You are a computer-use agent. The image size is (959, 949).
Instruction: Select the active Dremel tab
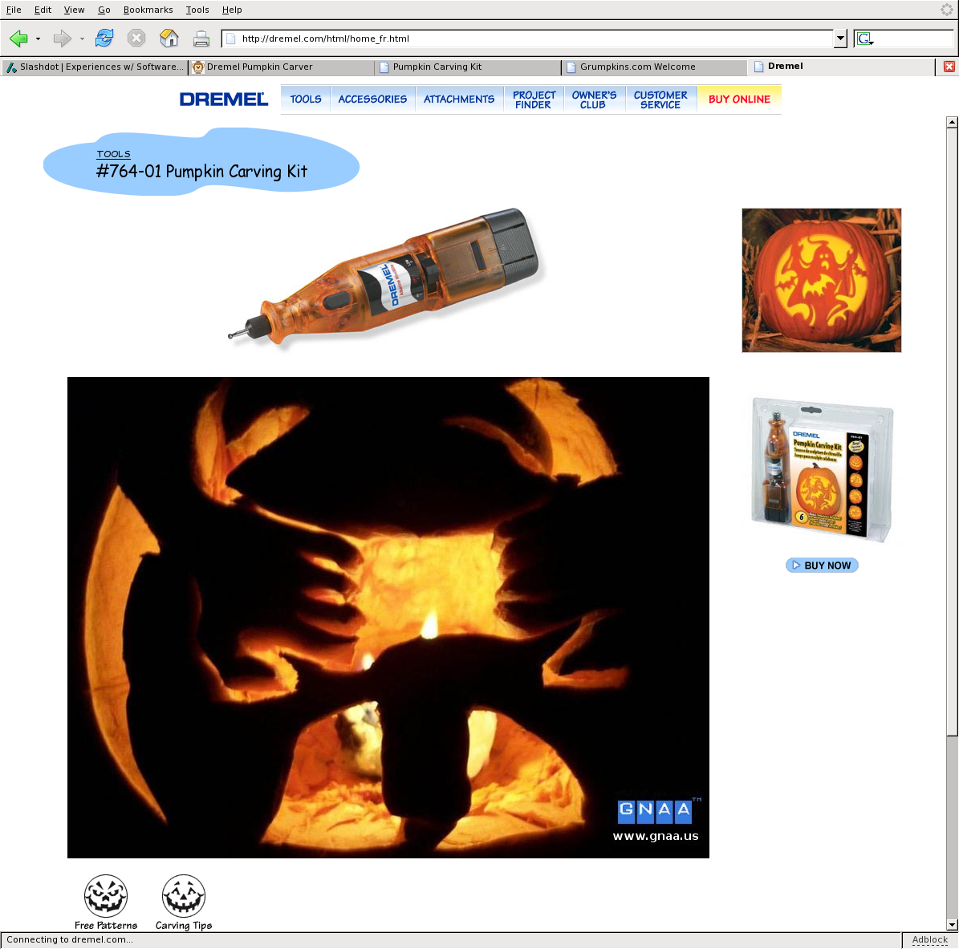(842, 67)
